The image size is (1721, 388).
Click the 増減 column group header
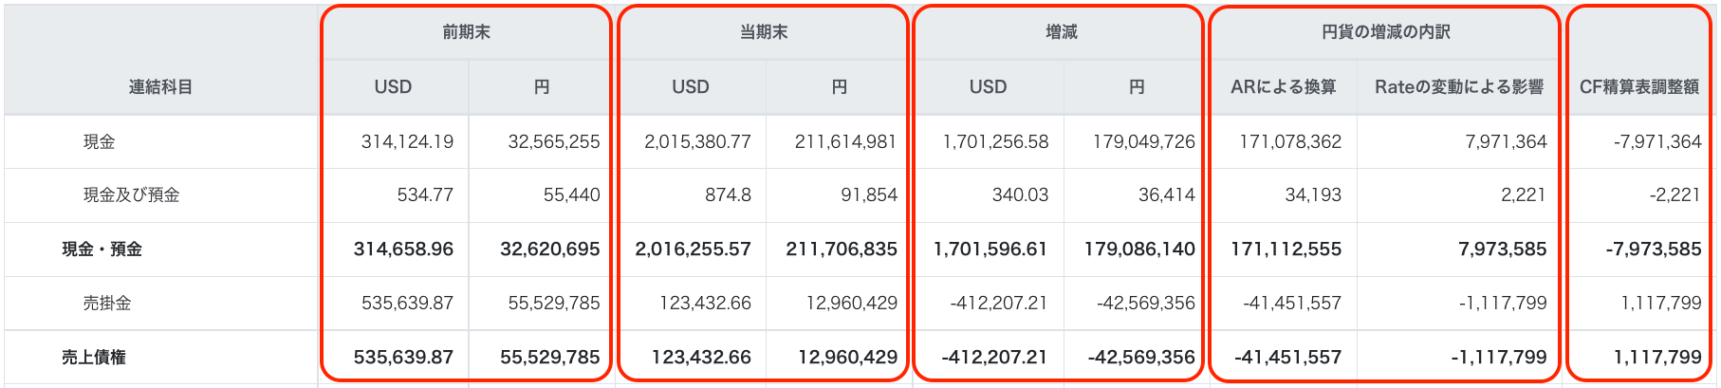point(1061,32)
